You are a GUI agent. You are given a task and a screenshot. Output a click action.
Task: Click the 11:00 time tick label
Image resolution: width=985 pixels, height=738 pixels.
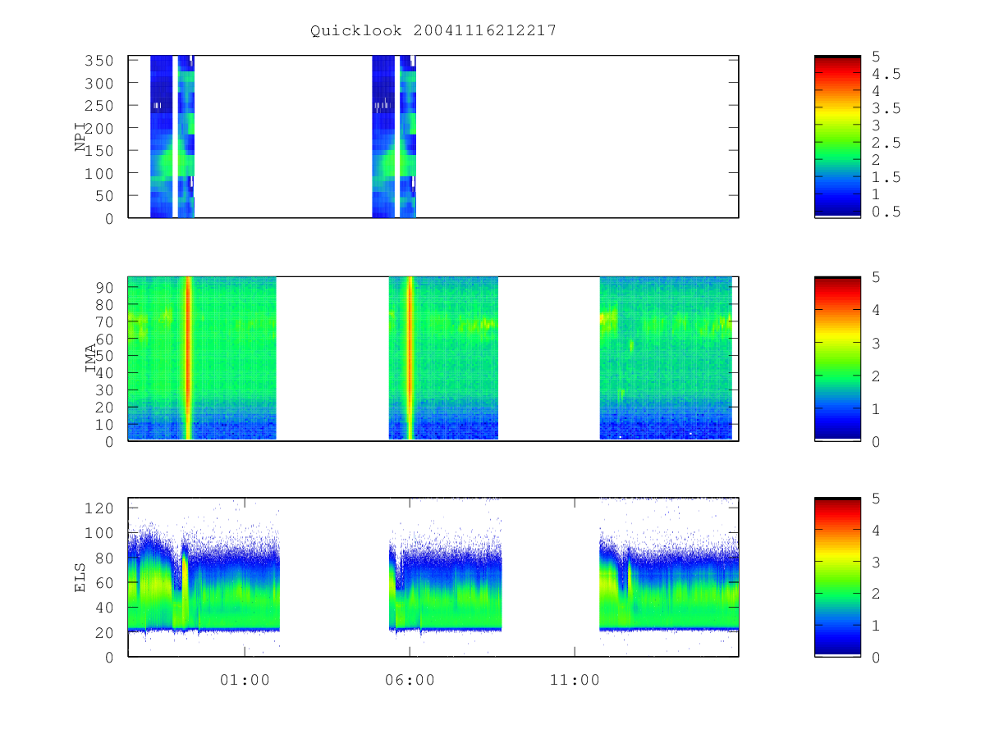574,680
